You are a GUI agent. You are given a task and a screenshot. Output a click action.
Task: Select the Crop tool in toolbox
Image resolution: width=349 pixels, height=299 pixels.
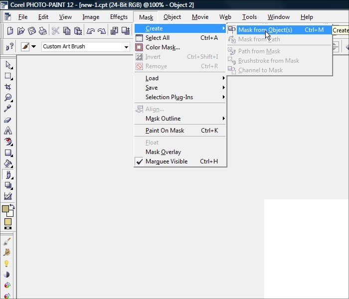pos(8,87)
